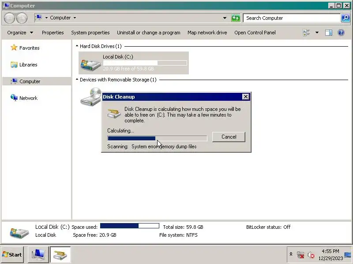This screenshot has width=353, height=264.
Task: Click the search magnifier button
Action: [x=345, y=18]
